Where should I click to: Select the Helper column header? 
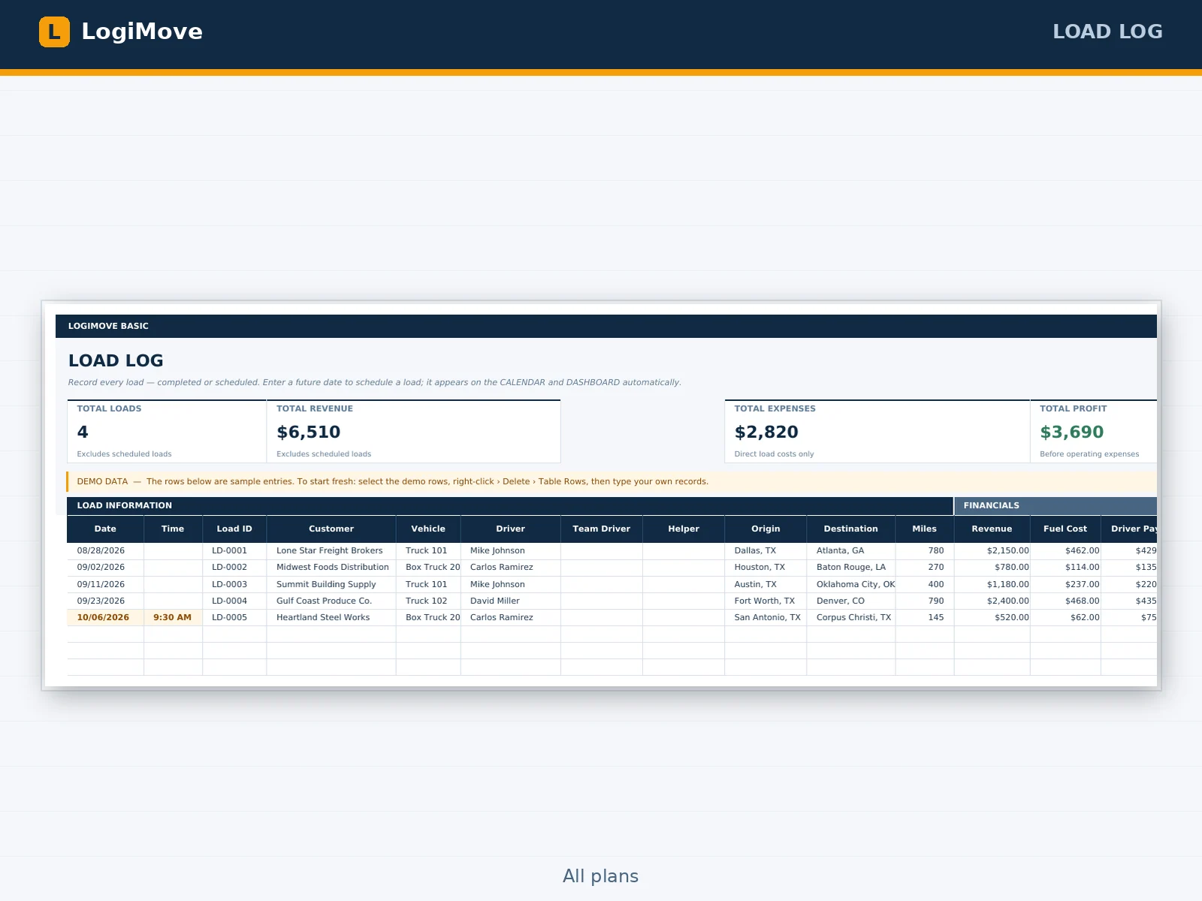click(684, 529)
